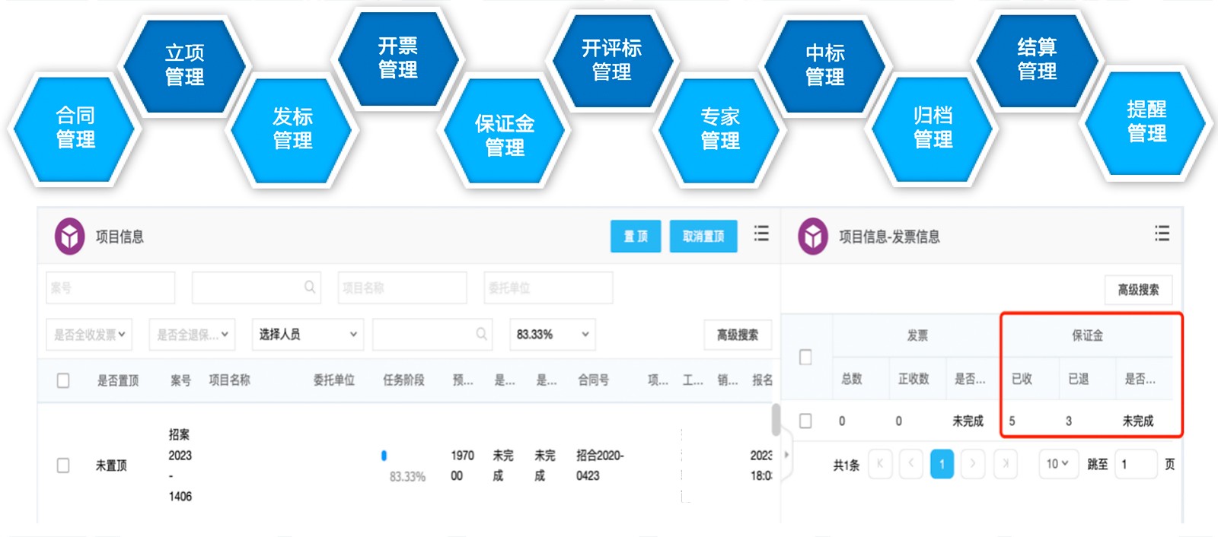Focus the 委托单位 input field
Viewport: 1218px width, 537px height.
tap(548, 288)
